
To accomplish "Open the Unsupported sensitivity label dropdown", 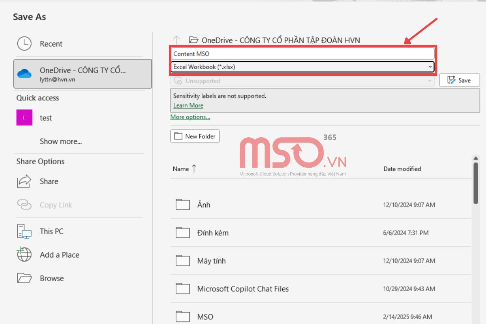I will [303, 81].
